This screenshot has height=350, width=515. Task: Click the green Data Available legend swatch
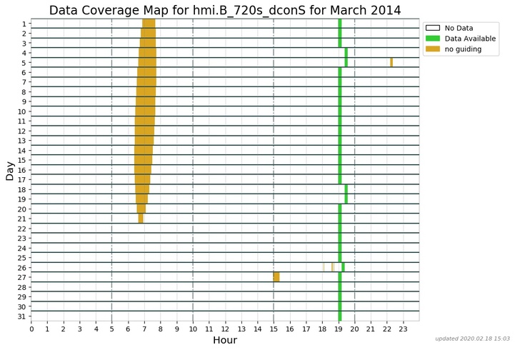[x=433, y=39]
